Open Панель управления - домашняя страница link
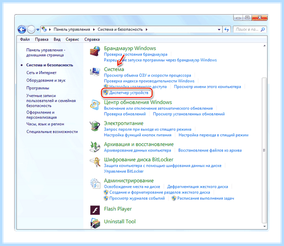Screen dimensions: 284x246 click(45, 53)
